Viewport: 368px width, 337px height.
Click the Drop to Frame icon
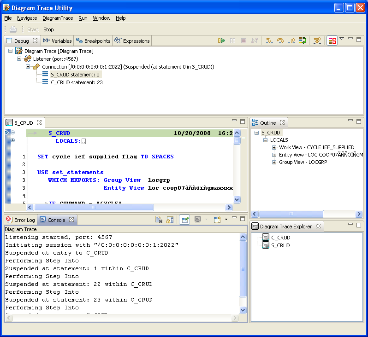coord(303,41)
